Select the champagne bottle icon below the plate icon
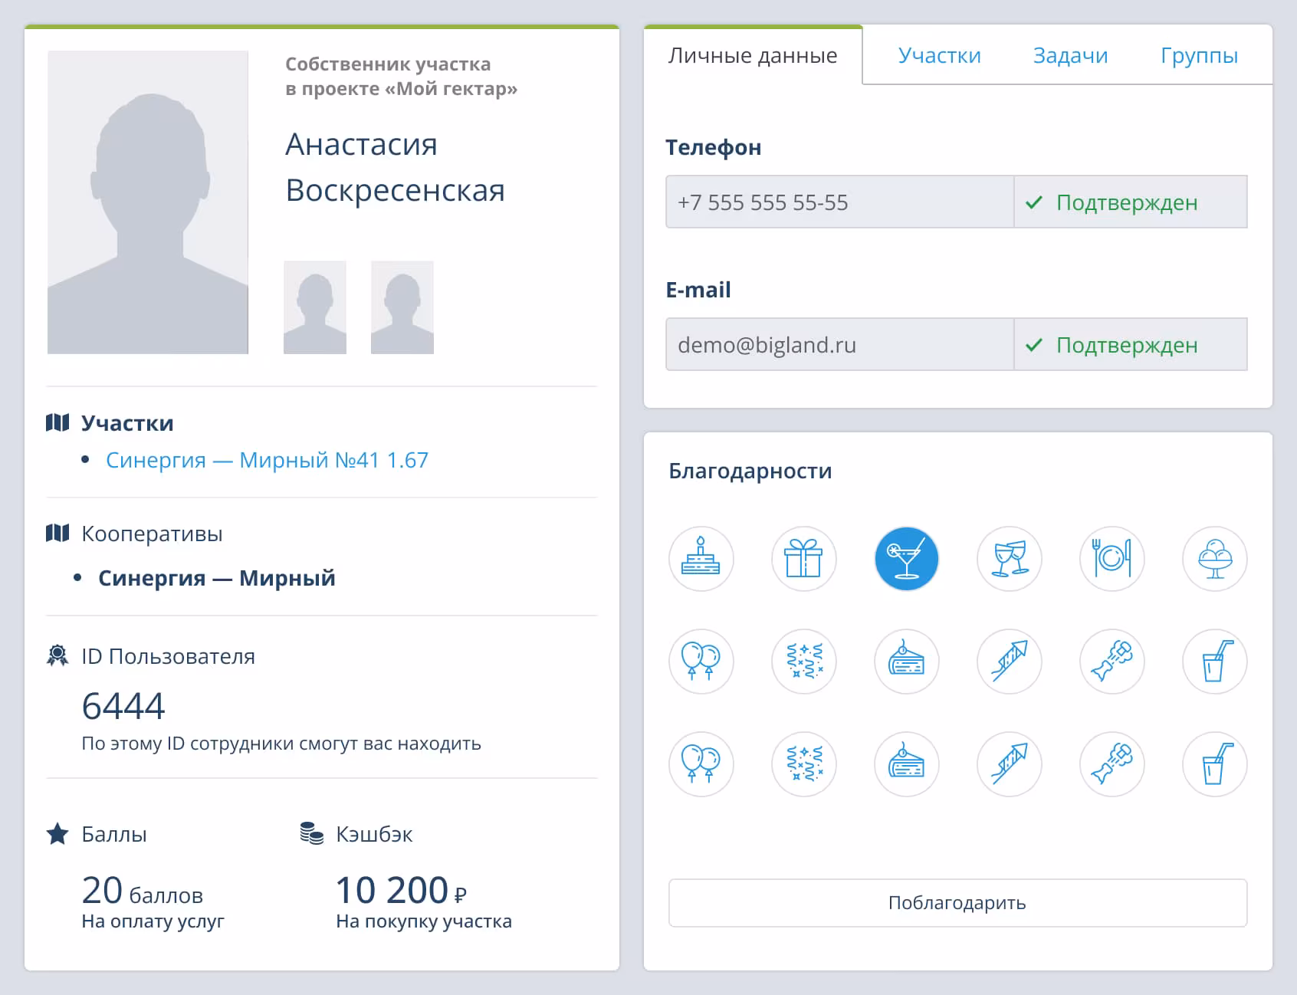This screenshot has height=995, width=1297. (x=1111, y=662)
